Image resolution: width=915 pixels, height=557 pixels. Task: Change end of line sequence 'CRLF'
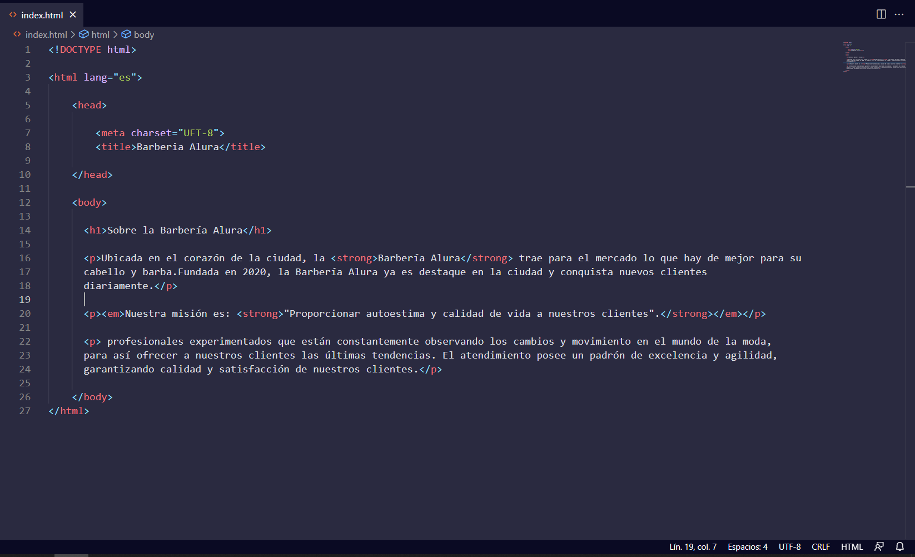point(820,547)
